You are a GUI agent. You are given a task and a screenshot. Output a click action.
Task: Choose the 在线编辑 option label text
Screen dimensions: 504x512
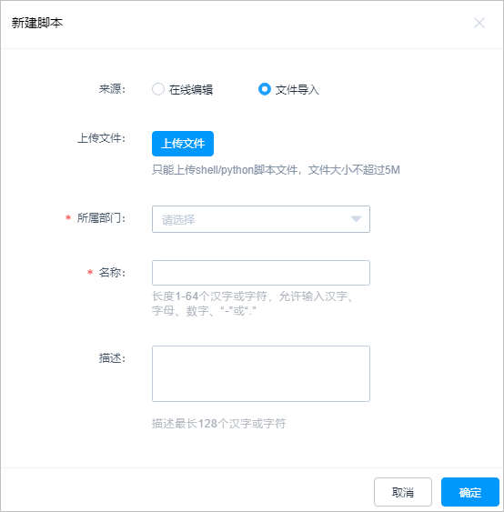pos(191,89)
